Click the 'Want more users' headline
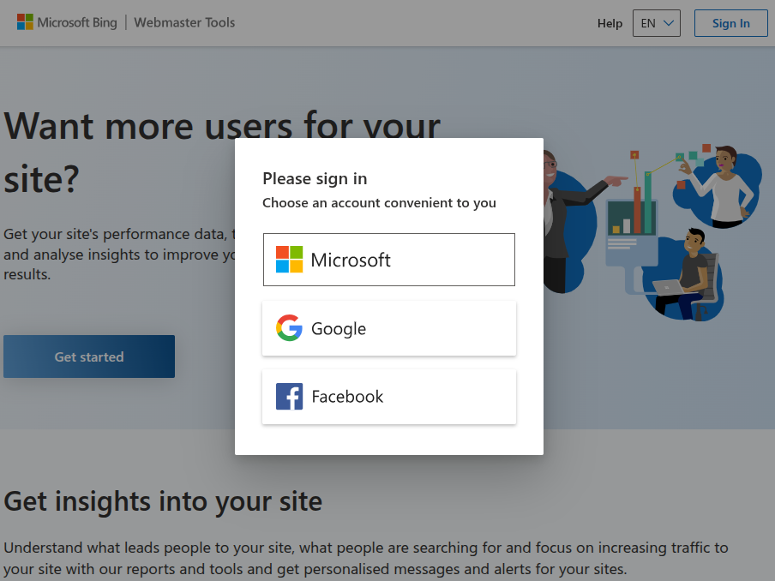 tap(222, 126)
